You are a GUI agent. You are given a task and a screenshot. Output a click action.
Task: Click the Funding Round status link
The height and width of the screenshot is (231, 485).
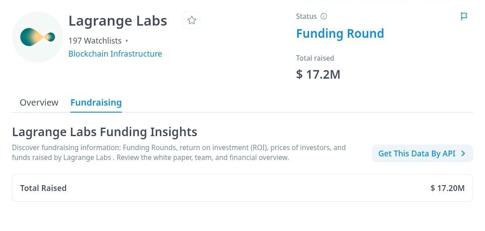340,33
